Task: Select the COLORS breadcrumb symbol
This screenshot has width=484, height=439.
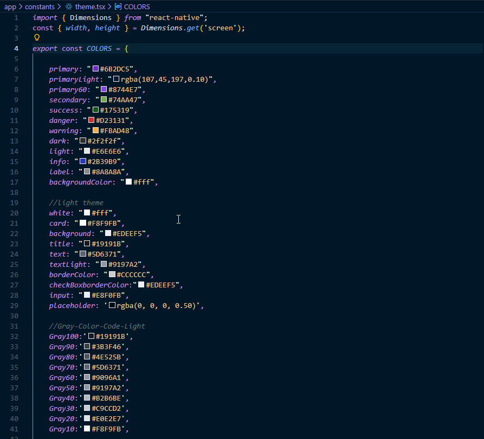Action: click(137, 7)
